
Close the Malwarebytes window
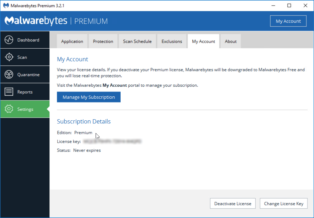point(305,5)
